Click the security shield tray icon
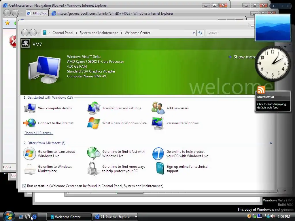This screenshot has width=295, height=221. [249, 216]
